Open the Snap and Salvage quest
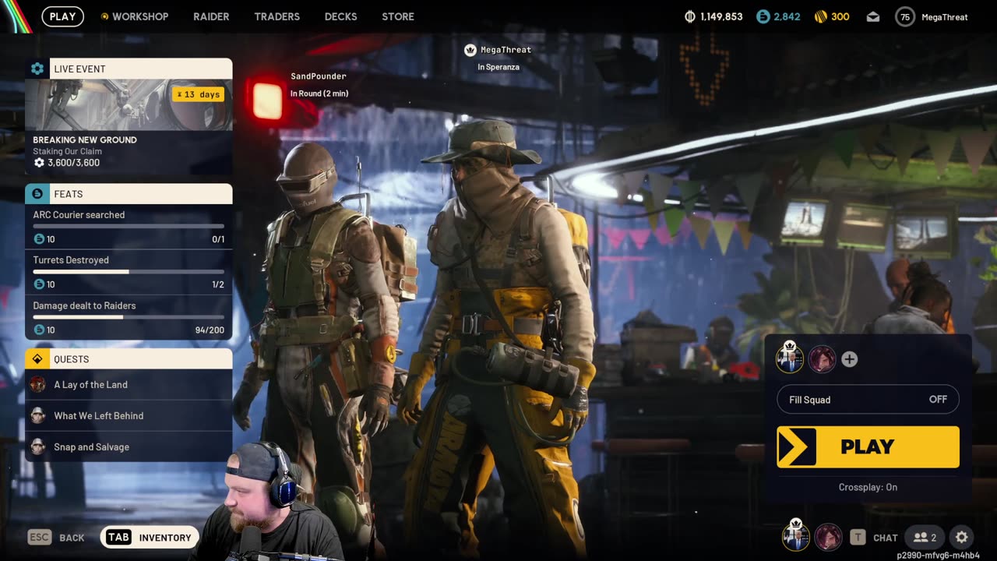 [x=129, y=447]
